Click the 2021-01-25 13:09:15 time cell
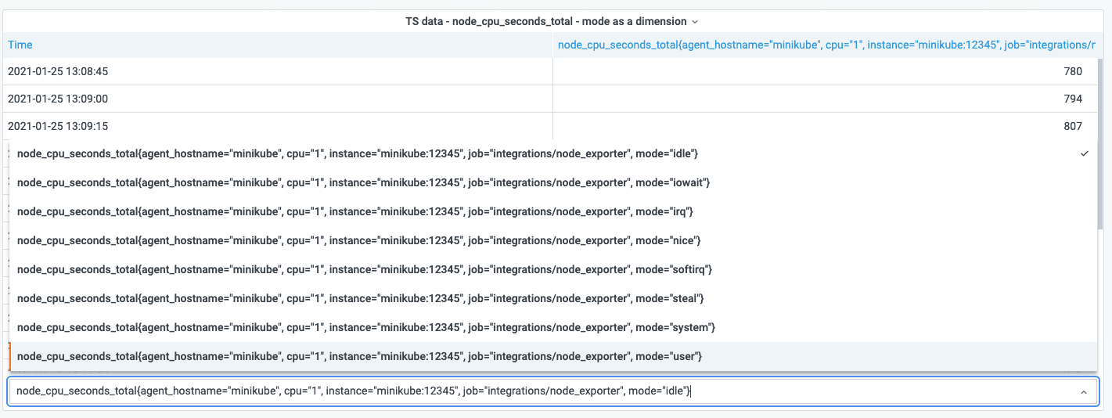Image resolution: width=1112 pixels, height=418 pixels. pos(58,126)
